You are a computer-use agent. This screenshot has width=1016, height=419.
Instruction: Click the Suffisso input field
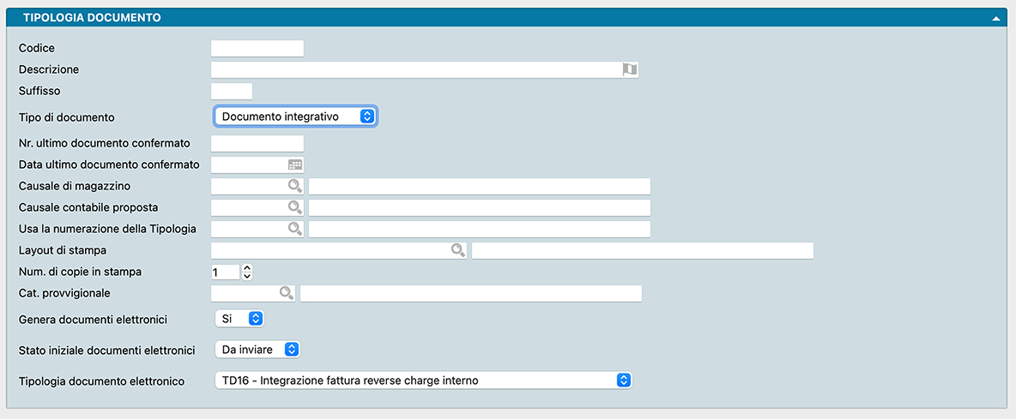(x=232, y=91)
